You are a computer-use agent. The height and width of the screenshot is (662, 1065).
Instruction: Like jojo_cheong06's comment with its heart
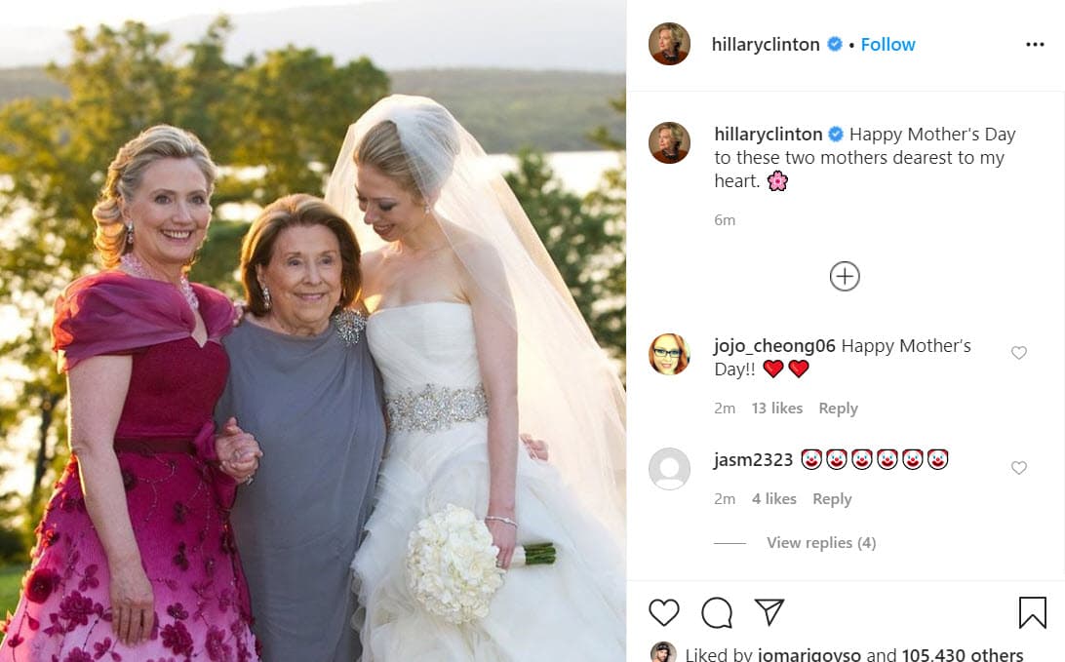point(1019,352)
